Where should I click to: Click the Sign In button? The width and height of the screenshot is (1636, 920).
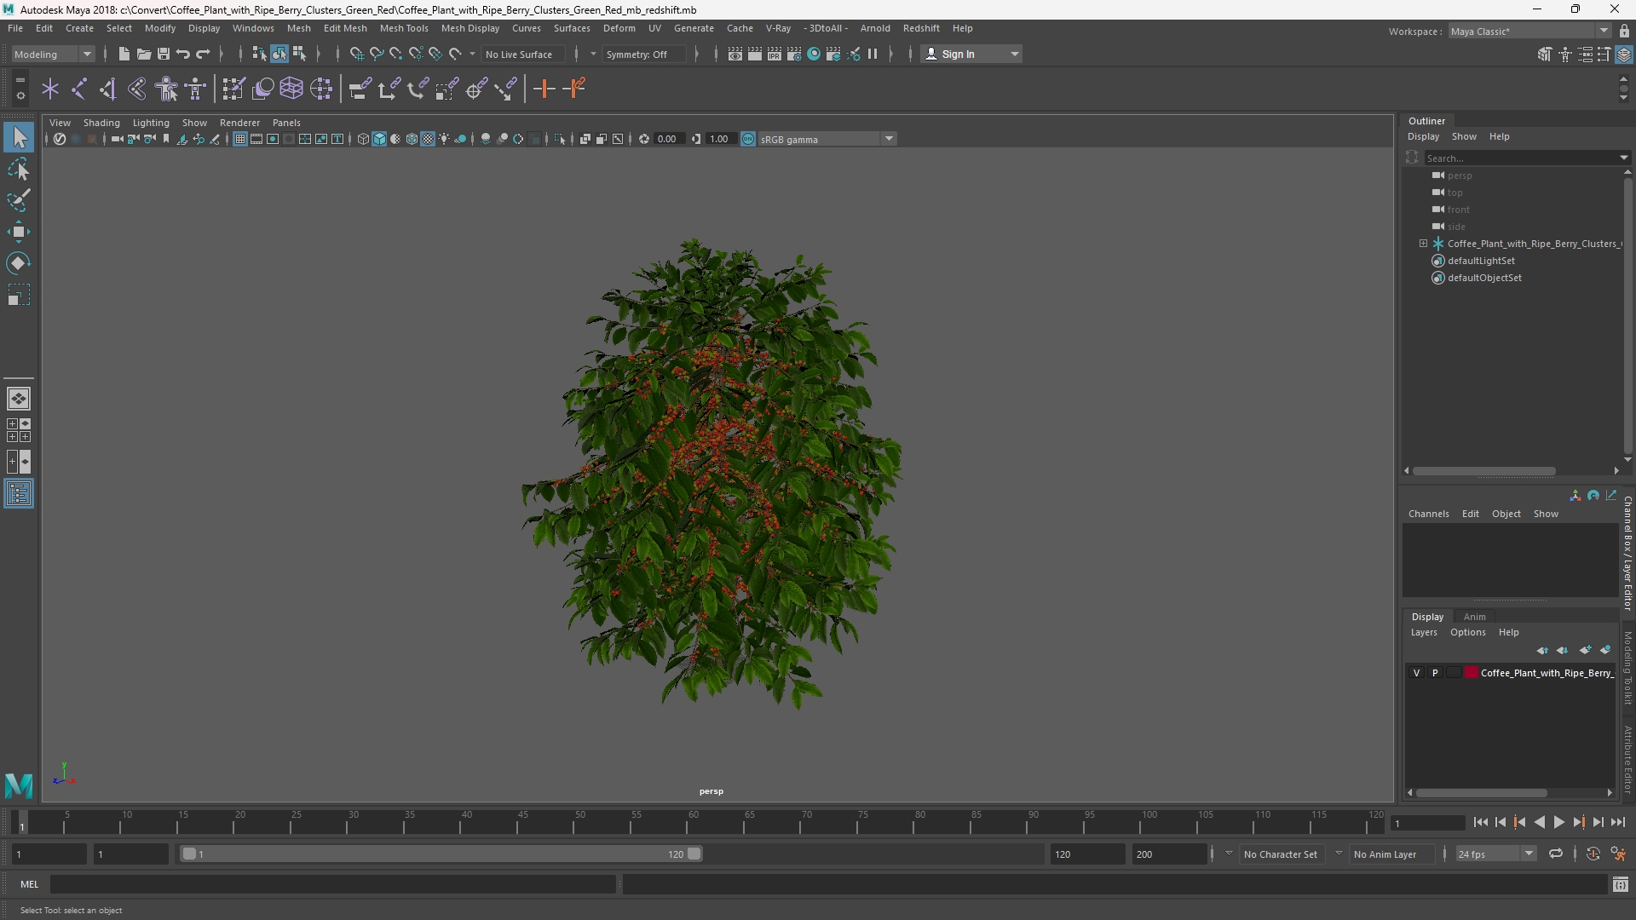971,54
